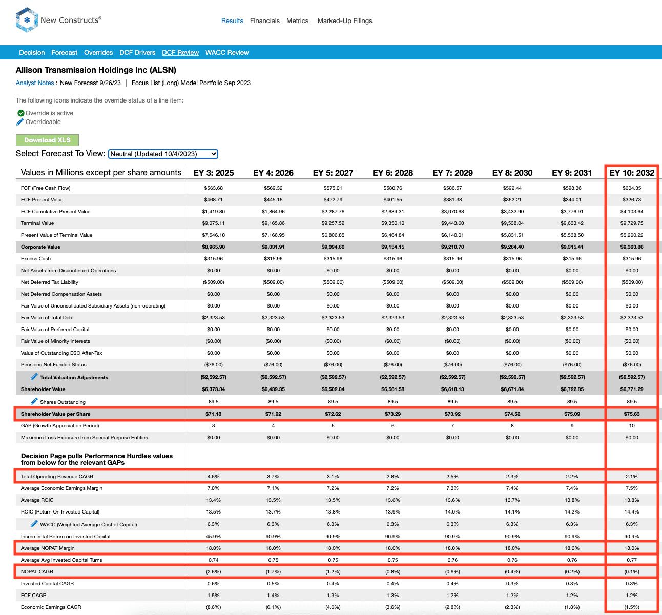Click the Shareholder Value per Share label
This screenshot has width=662, height=615.
56,414
